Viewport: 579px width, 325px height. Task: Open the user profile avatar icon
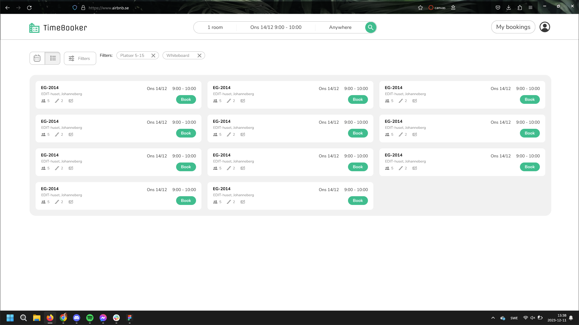pos(545,27)
